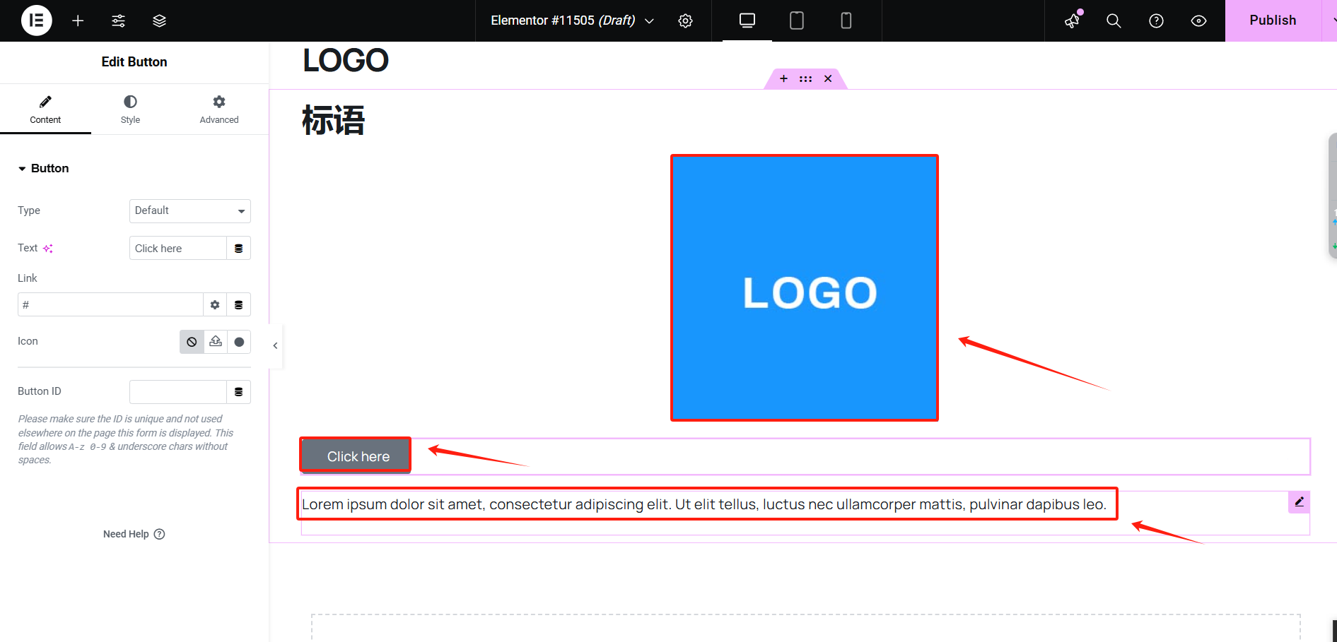This screenshot has width=1337, height=642.
Task: Open Structure view via the layers icon
Action: click(159, 20)
